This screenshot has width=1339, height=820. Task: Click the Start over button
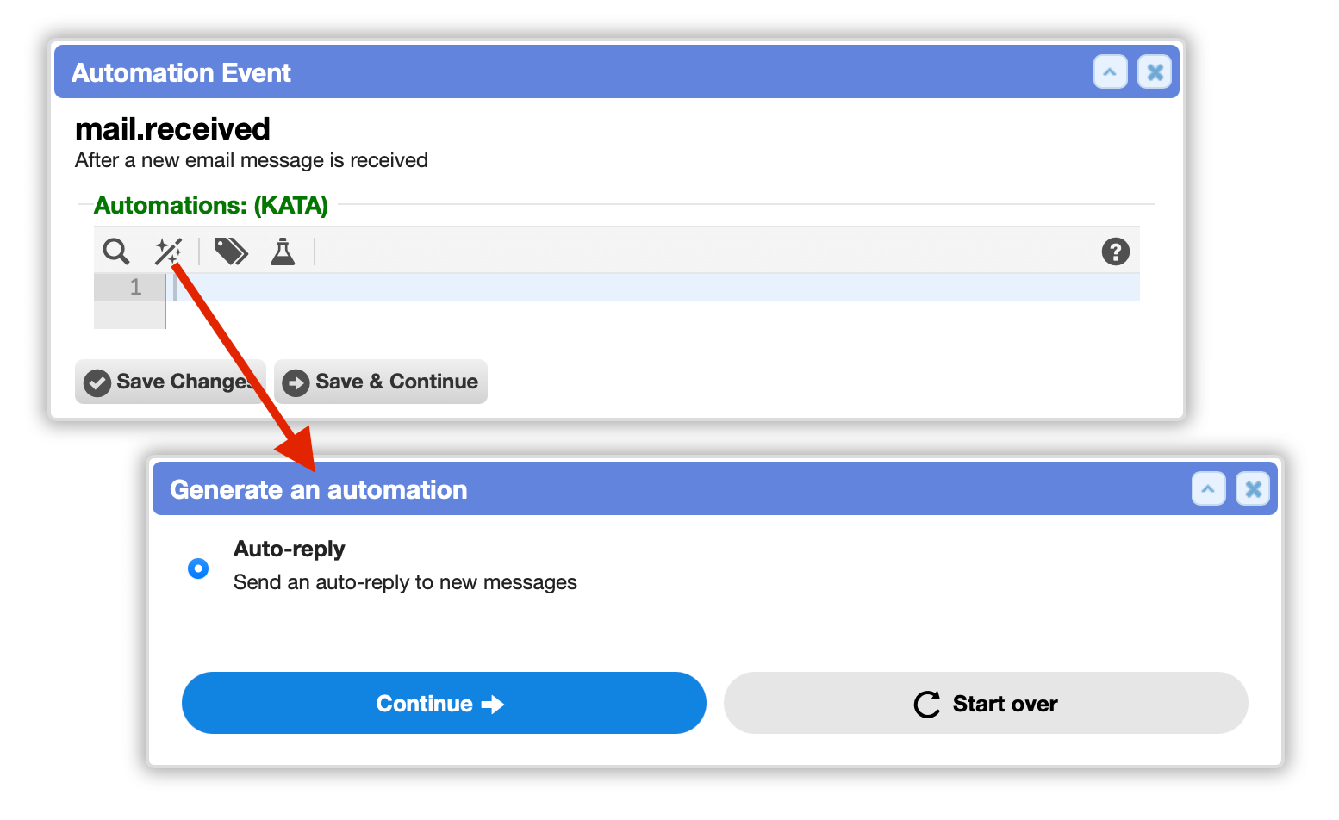[x=986, y=703]
